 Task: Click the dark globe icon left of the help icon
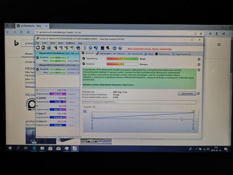coord(108,48)
